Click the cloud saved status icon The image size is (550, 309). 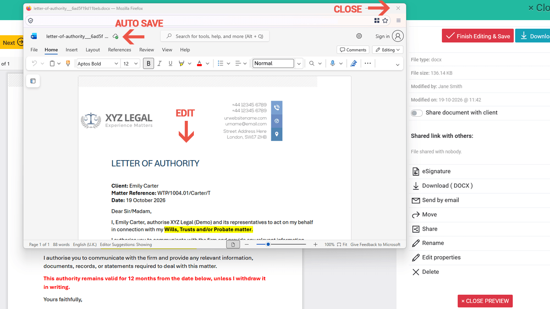(115, 36)
